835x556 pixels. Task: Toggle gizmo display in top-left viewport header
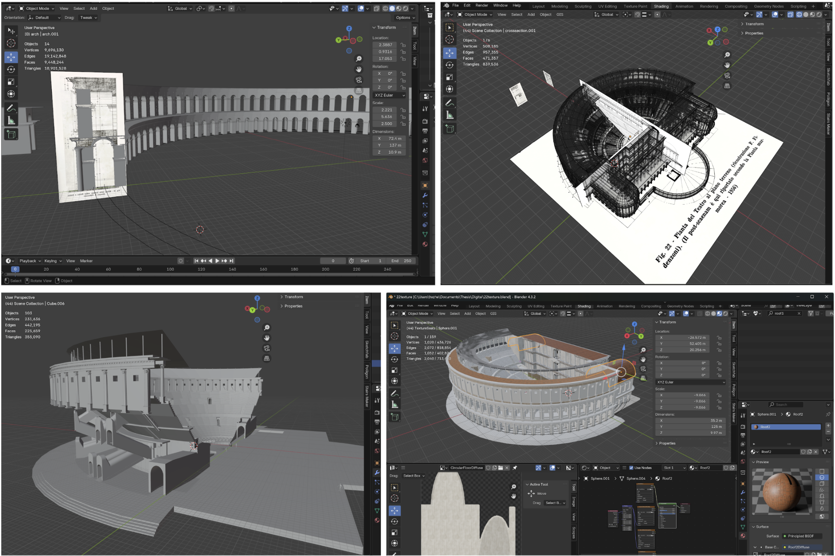tap(345, 9)
